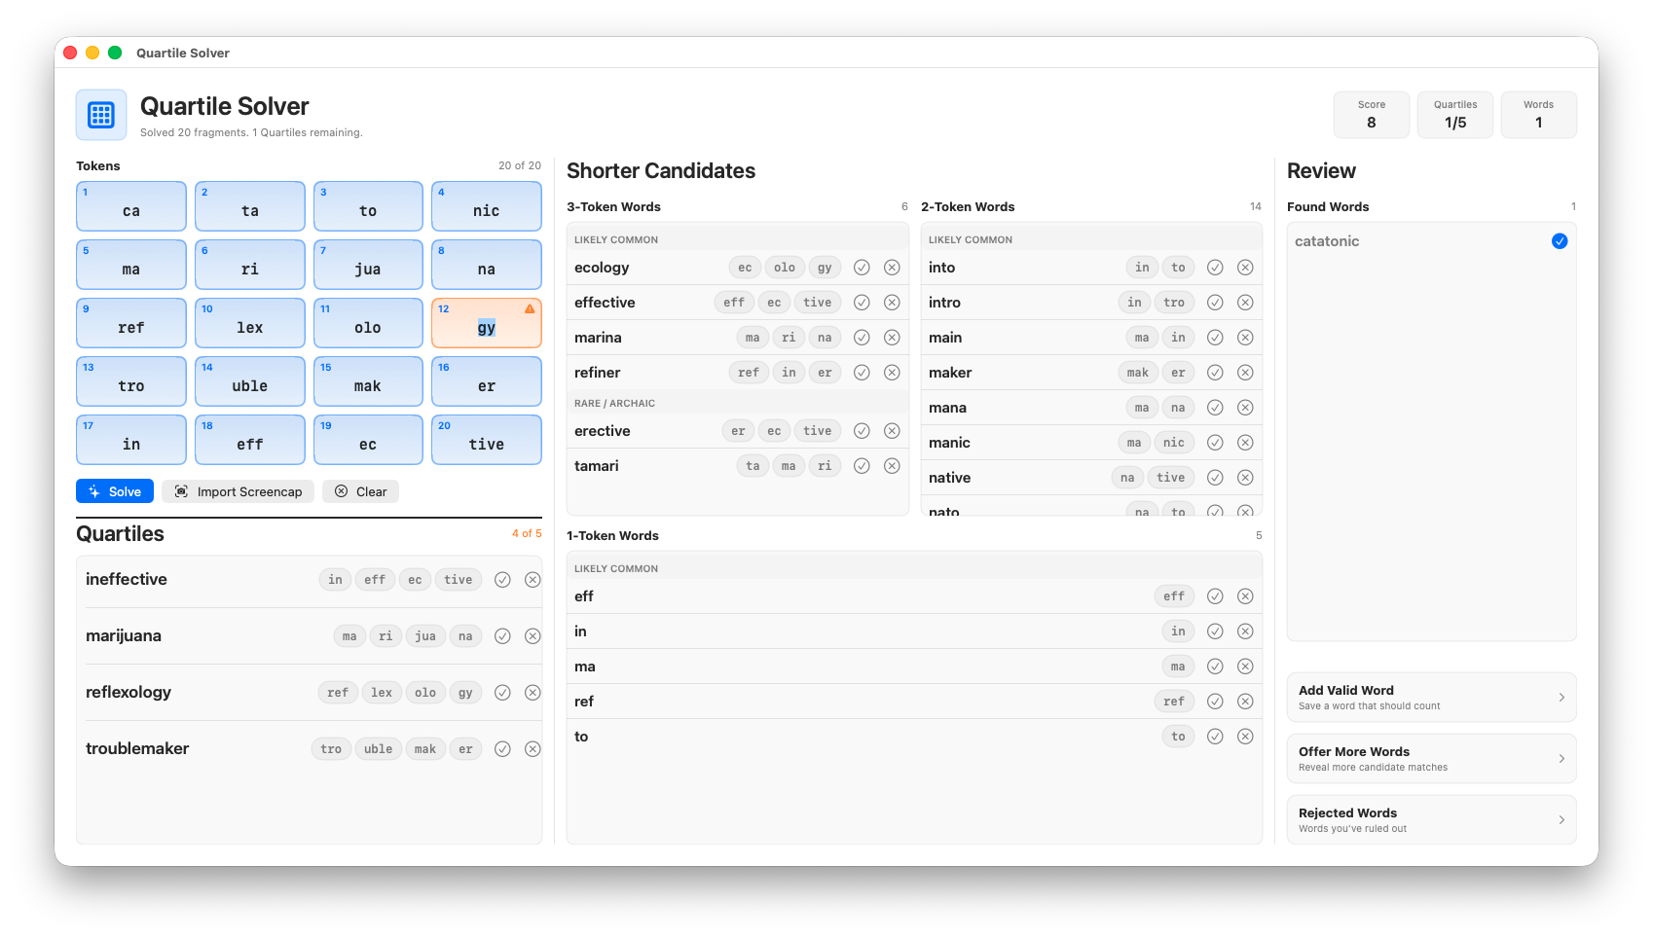Viewport: 1653px width, 938px height.
Task: Click the word 'manic' in 2-Token Words
Action: (x=949, y=443)
